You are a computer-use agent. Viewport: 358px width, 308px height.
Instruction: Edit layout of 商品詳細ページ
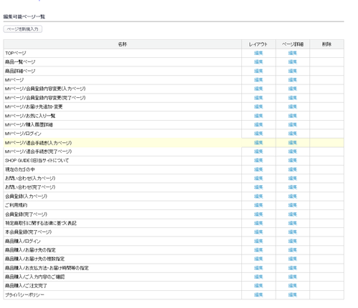coord(258,71)
